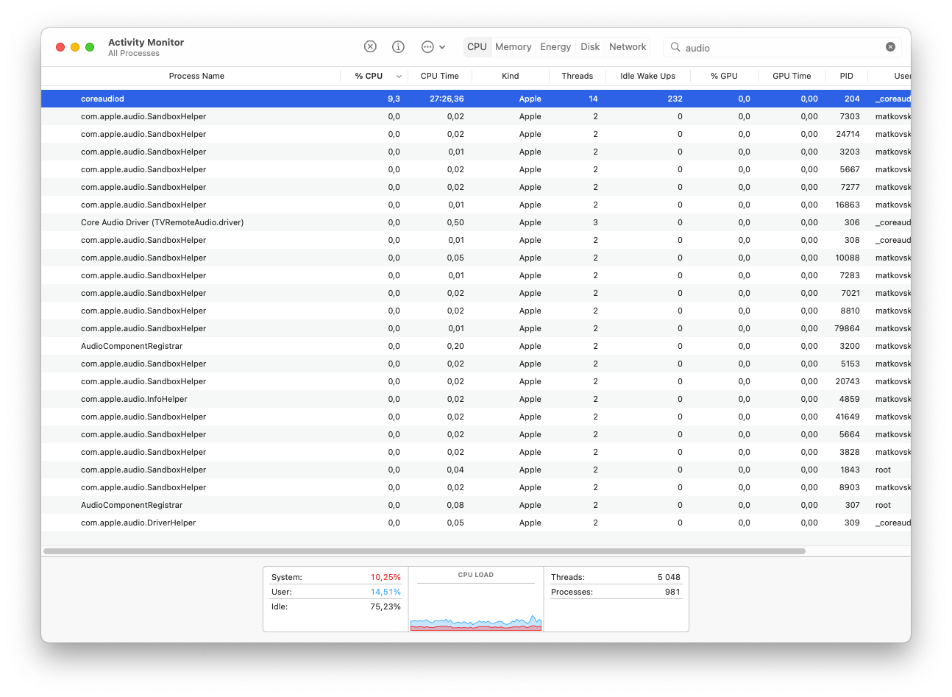Select SandboxHelper row with PID 8903

pos(476,487)
